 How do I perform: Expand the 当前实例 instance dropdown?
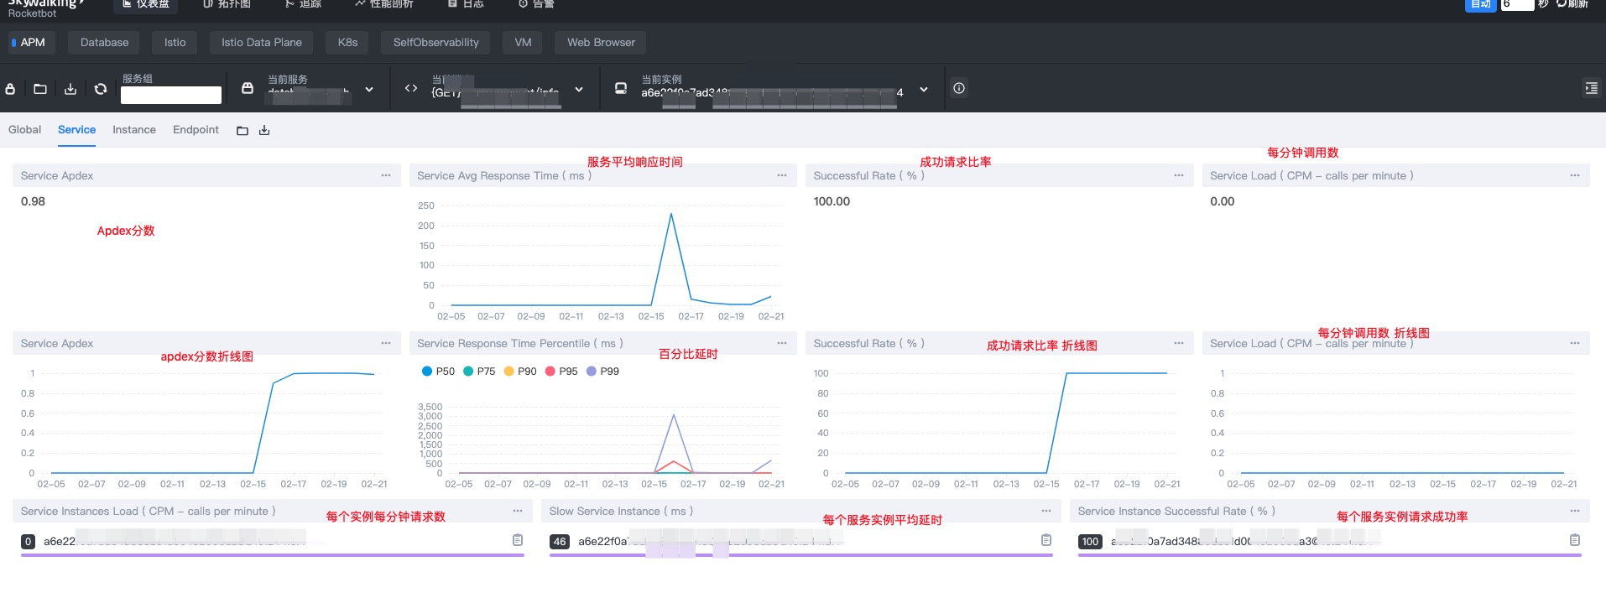click(x=924, y=89)
